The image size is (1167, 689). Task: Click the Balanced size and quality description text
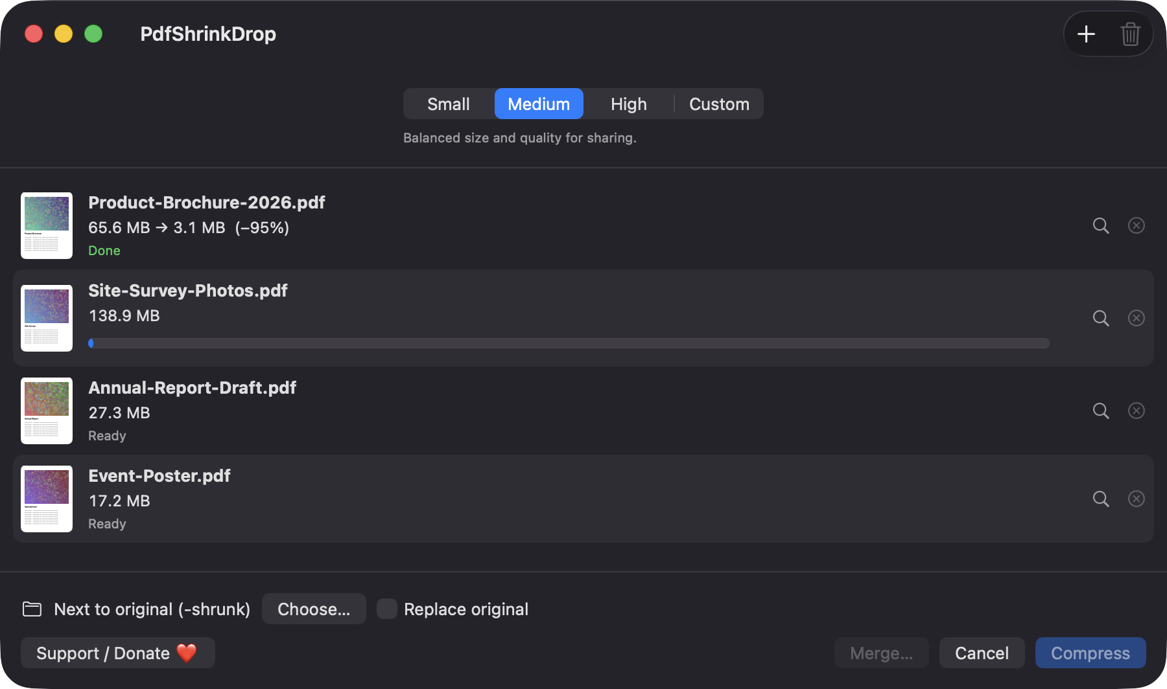[520, 138]
